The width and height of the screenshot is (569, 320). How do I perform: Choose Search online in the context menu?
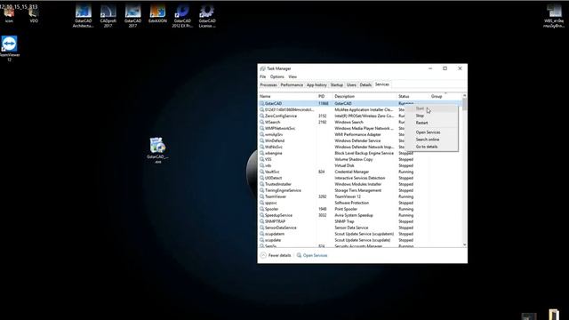(431, 140)
